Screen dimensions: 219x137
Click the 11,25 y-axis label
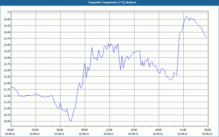7,102
